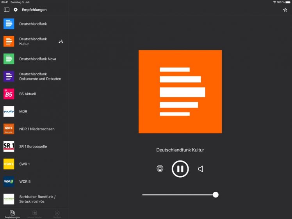The height and width of the screenshot is (219, 292).
Task: Mark station as favorite with star icon
Action: [x=285, y=10]
